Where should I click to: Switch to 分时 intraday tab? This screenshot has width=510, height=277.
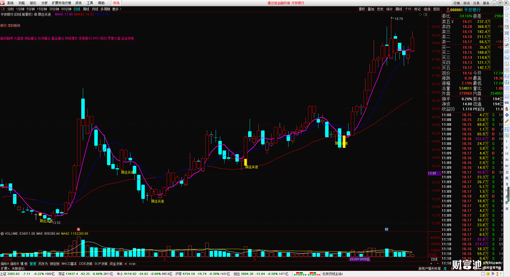pyautogui.click(x=11, y=9)
